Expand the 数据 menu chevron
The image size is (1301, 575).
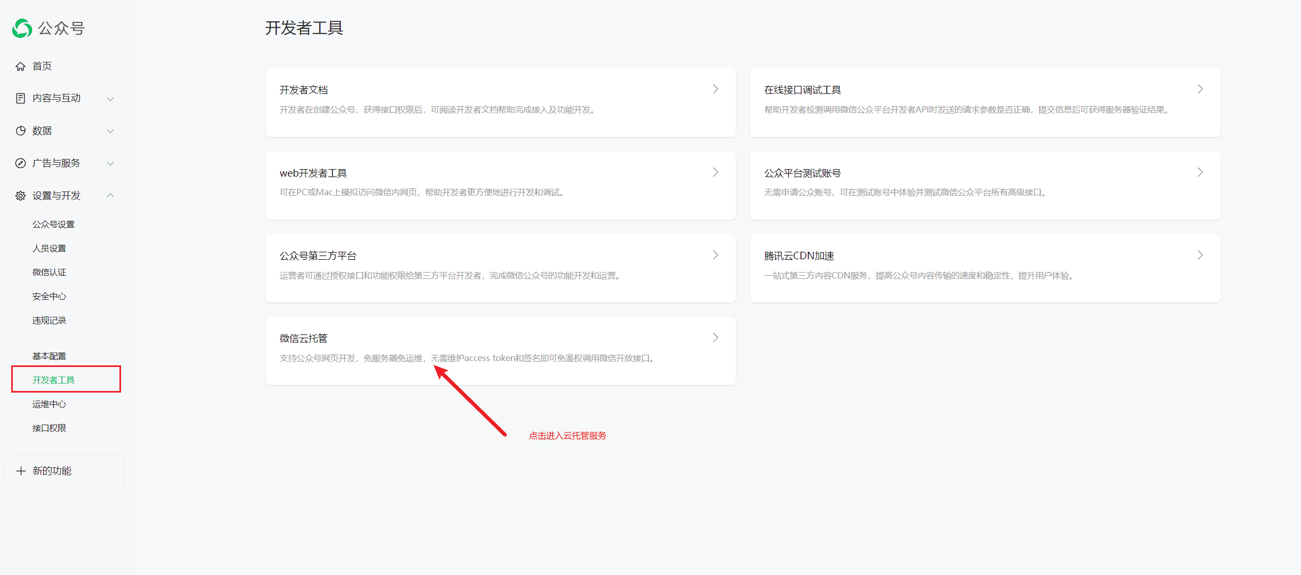[110, 131]
